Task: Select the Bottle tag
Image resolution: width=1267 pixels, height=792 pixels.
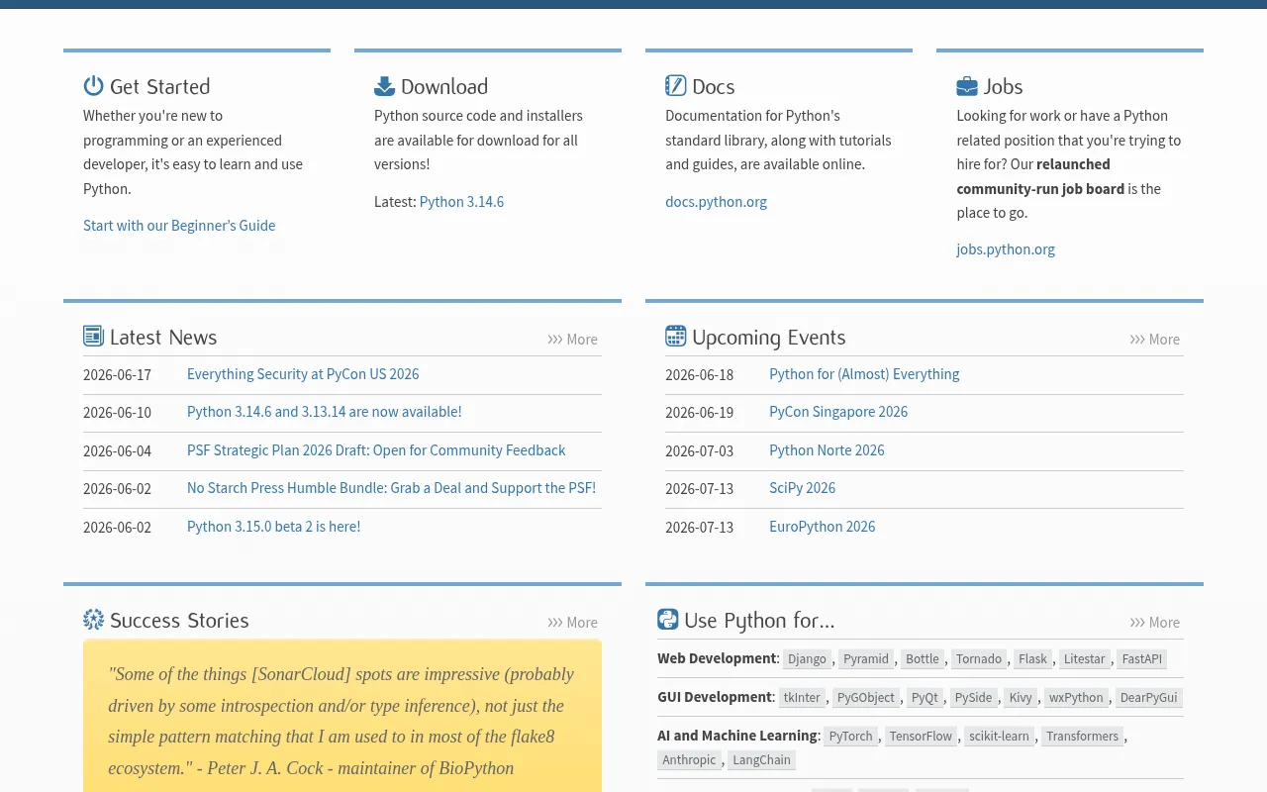Action: point(923,659)
